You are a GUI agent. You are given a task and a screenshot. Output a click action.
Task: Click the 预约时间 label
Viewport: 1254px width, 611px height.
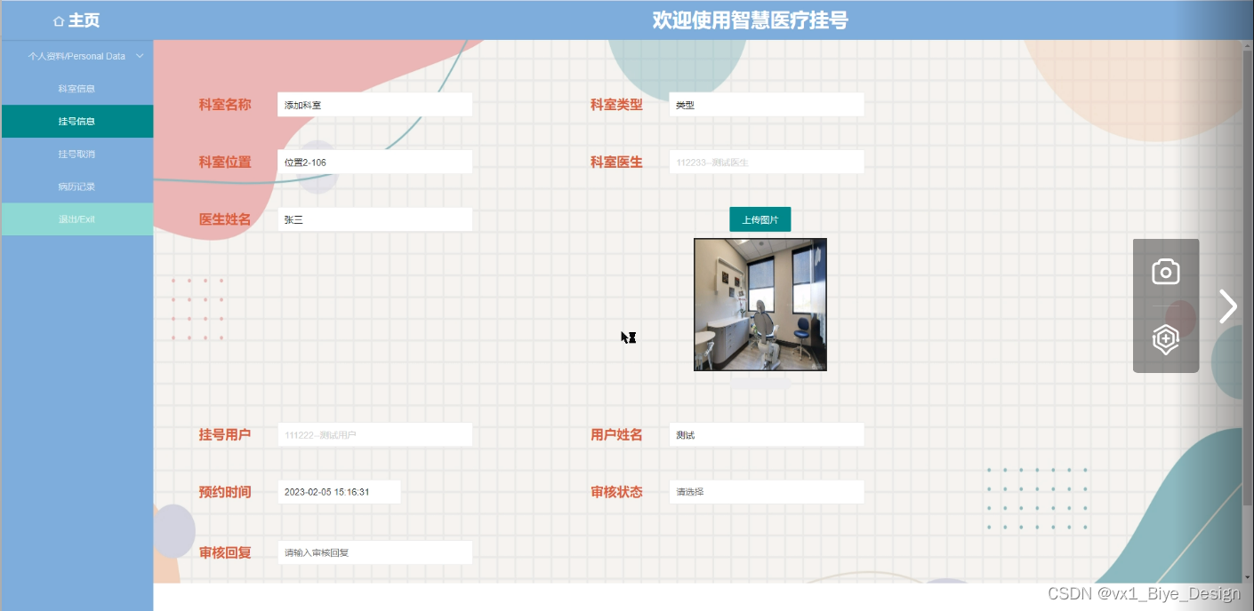point(225,492)
